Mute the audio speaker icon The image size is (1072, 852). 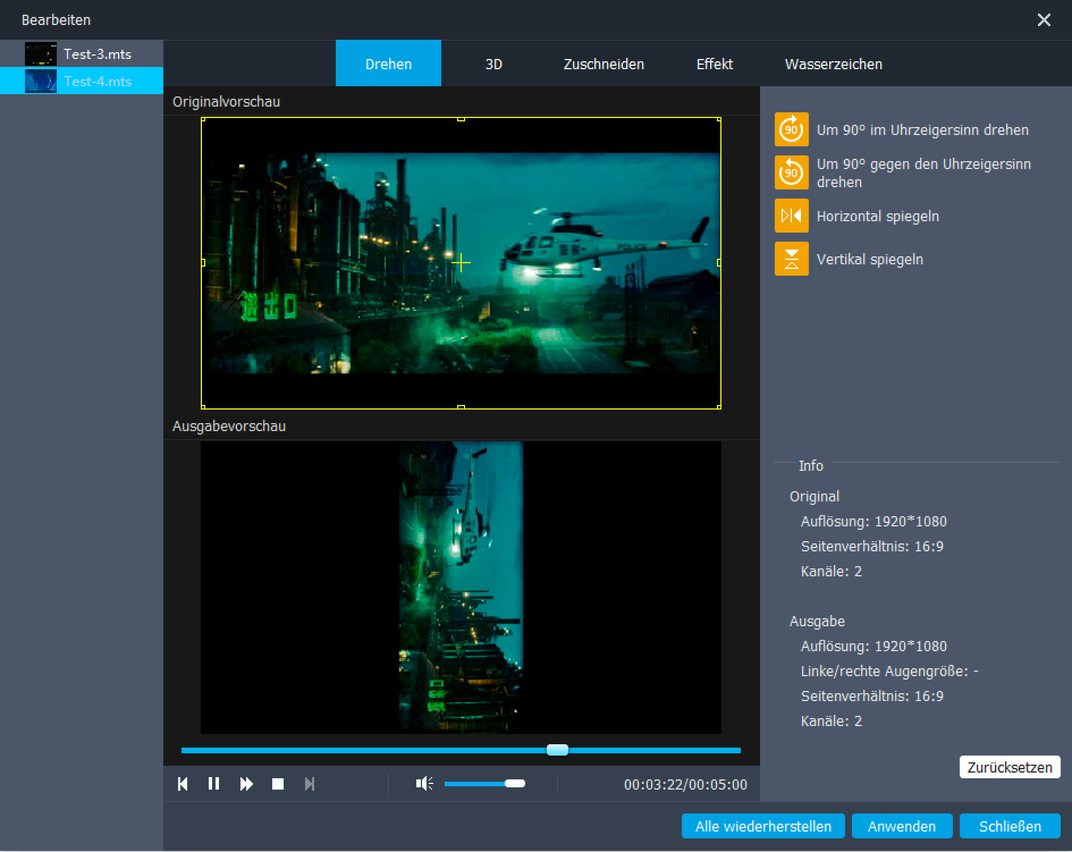point(425,784)
